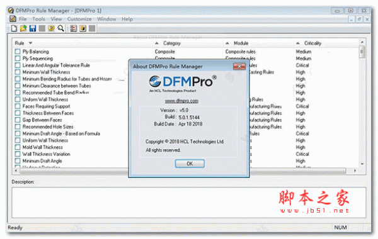378x239 pixels.
Task: Select Minimum Bending Radius for Tubes and Hoses
Action: 67,79
